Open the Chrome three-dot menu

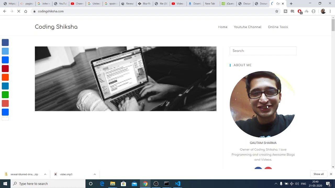330,11
